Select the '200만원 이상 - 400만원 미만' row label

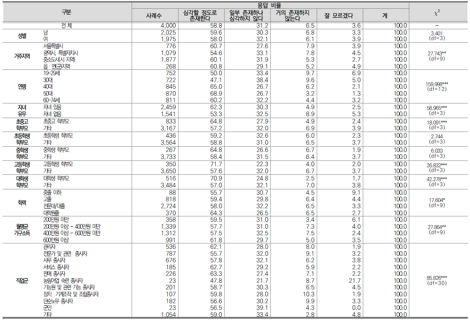click(x=72, y=227)
